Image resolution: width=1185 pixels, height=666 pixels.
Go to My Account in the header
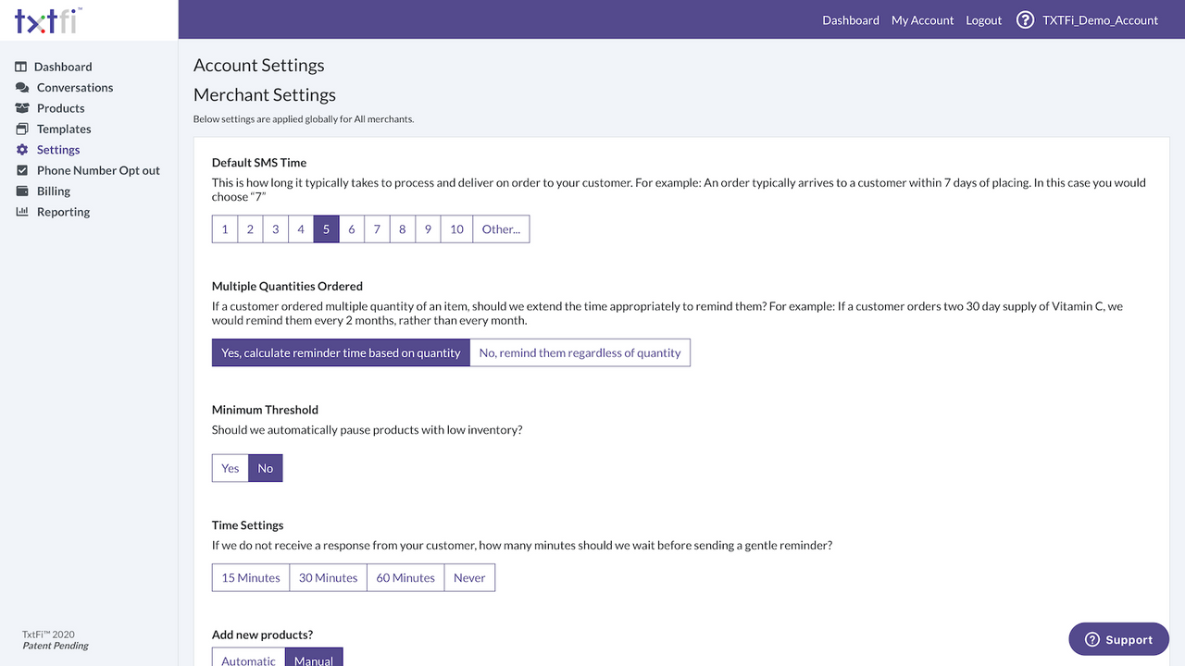click(x=922, y=19)
